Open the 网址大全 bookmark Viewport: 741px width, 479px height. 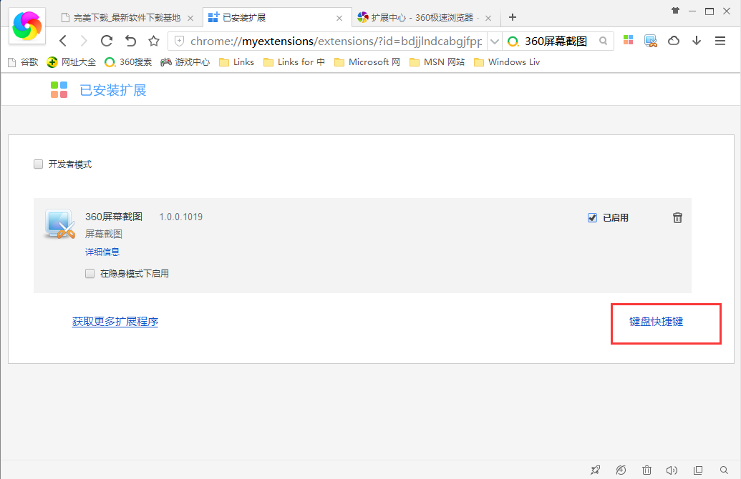point(72,61)
